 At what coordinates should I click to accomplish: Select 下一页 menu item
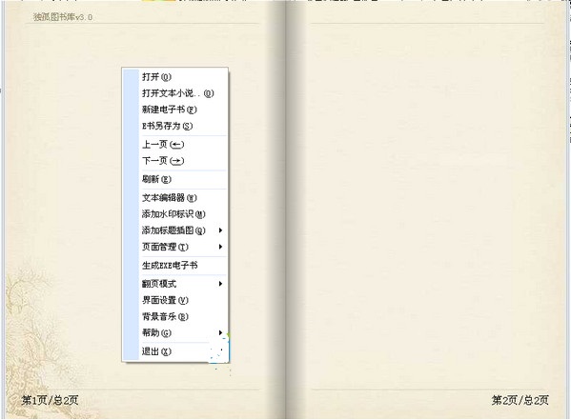174,161
